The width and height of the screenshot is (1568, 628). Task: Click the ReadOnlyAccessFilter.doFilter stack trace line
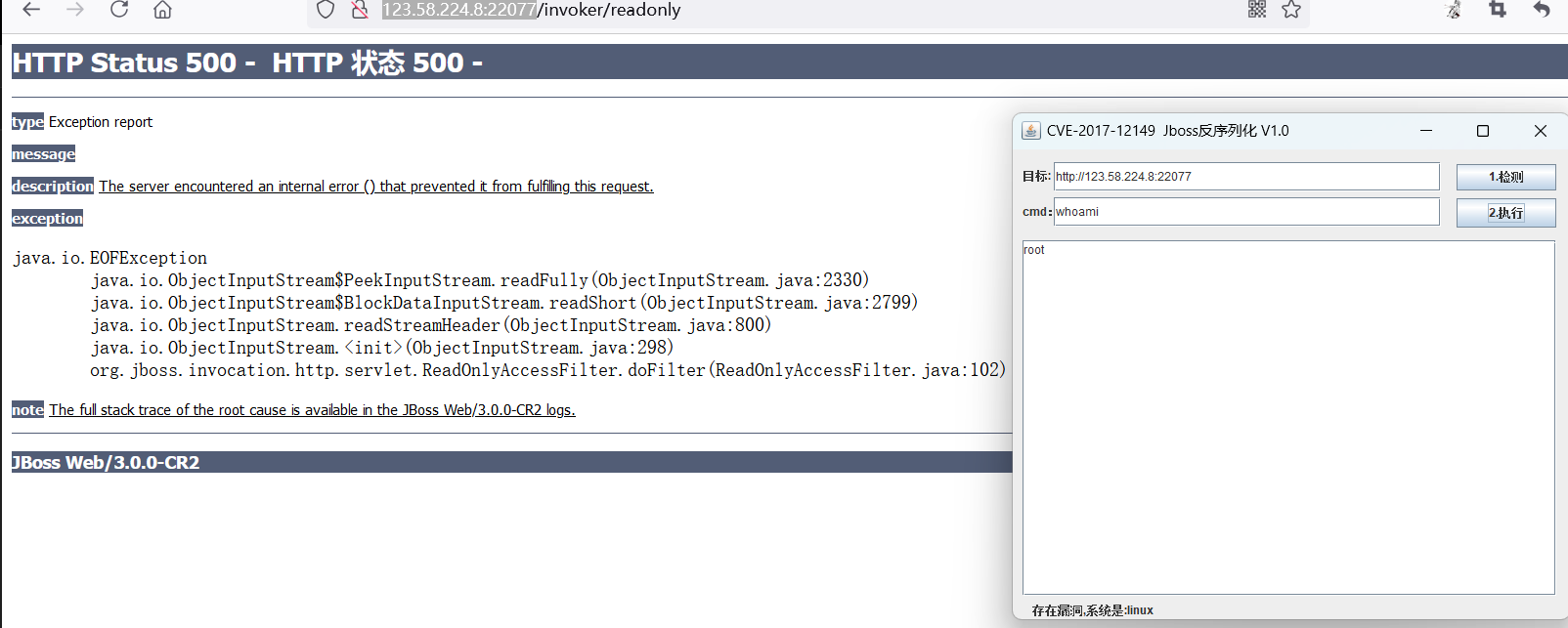(547, 370)
